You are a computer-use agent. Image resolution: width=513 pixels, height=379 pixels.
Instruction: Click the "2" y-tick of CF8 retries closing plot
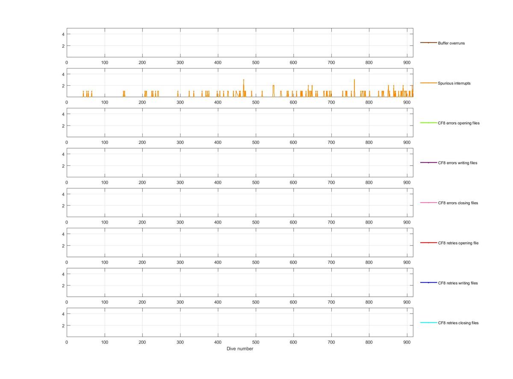click(x=63, y=325)
